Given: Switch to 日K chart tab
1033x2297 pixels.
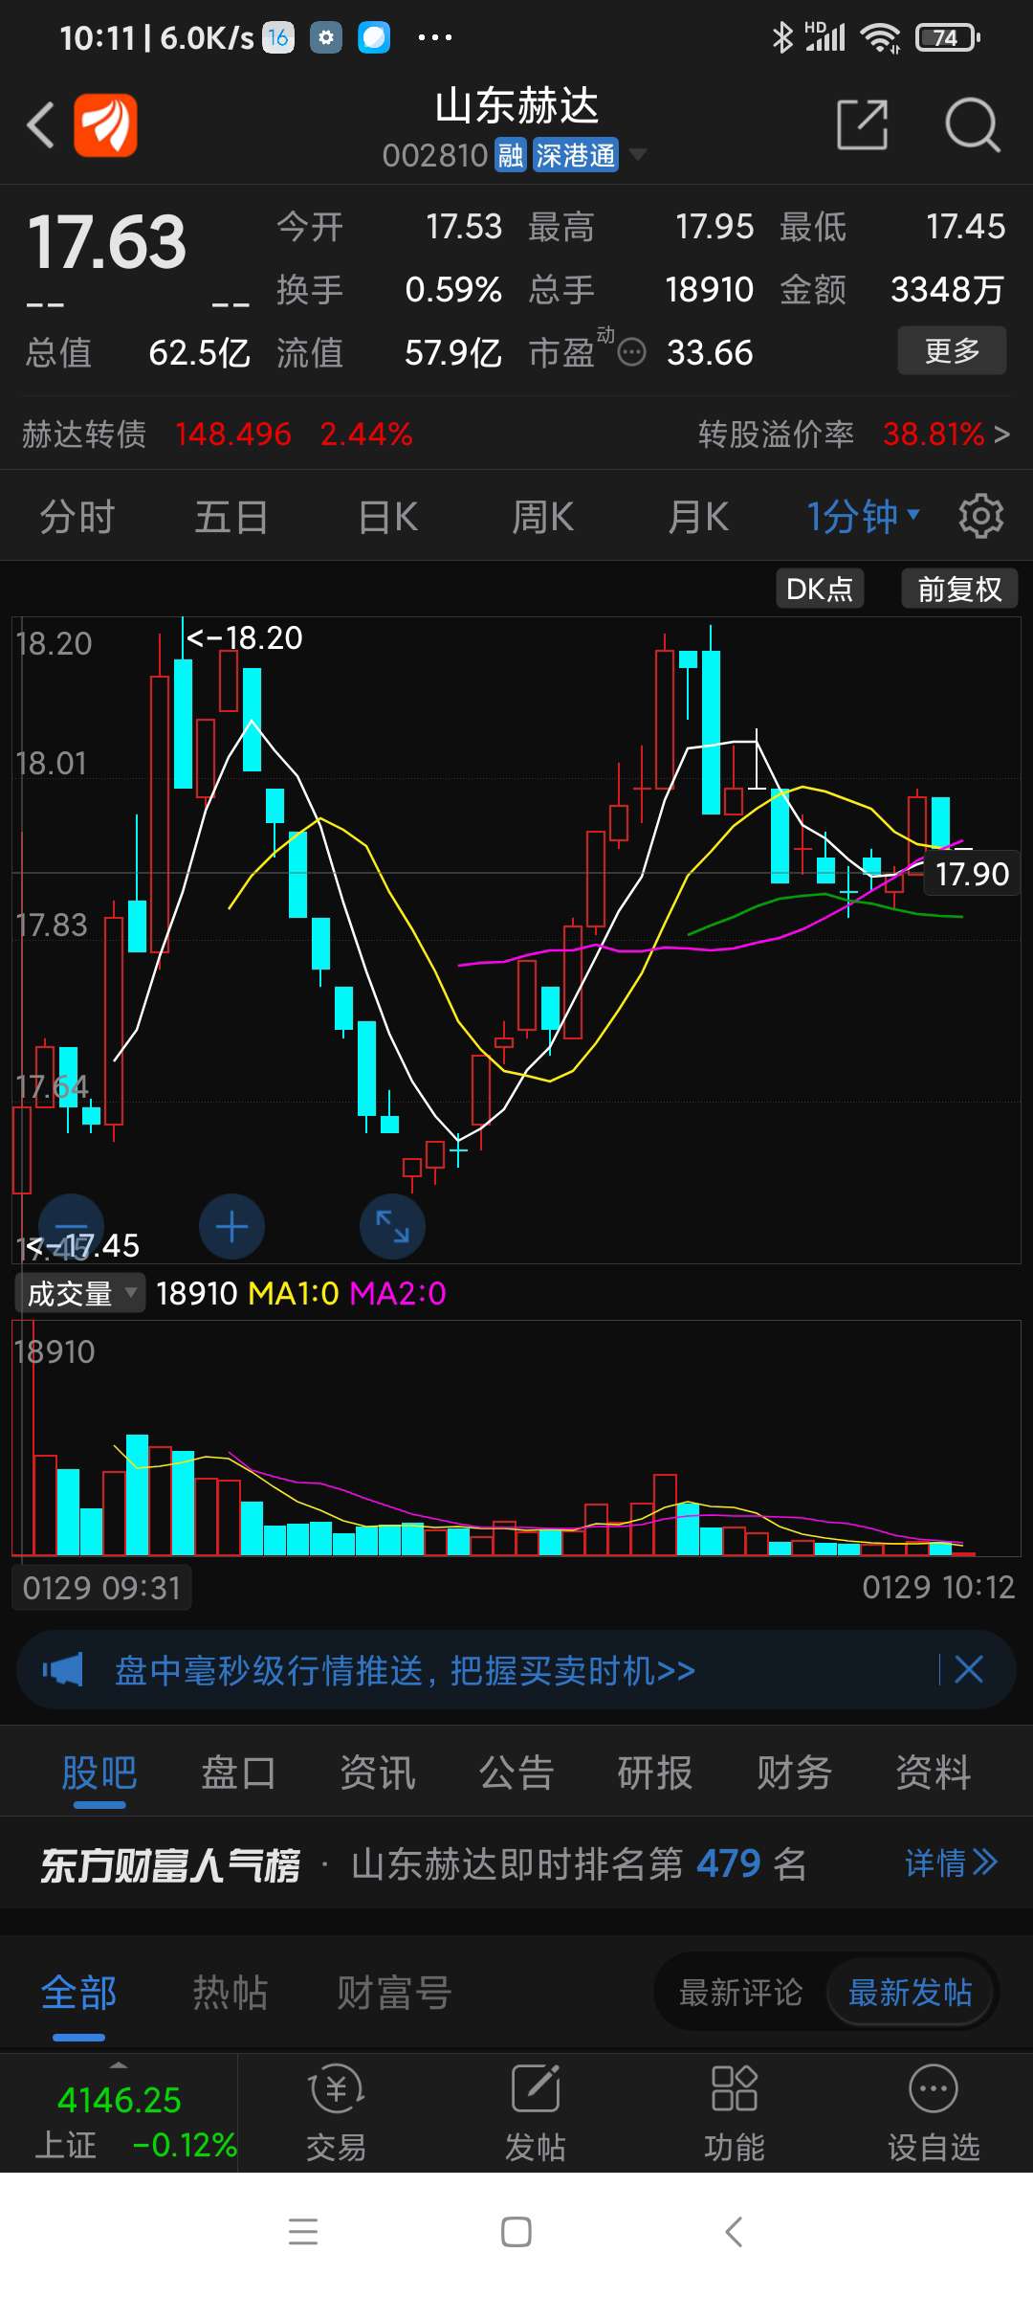Looking at the screenshot, I should (x=388, y=517).
